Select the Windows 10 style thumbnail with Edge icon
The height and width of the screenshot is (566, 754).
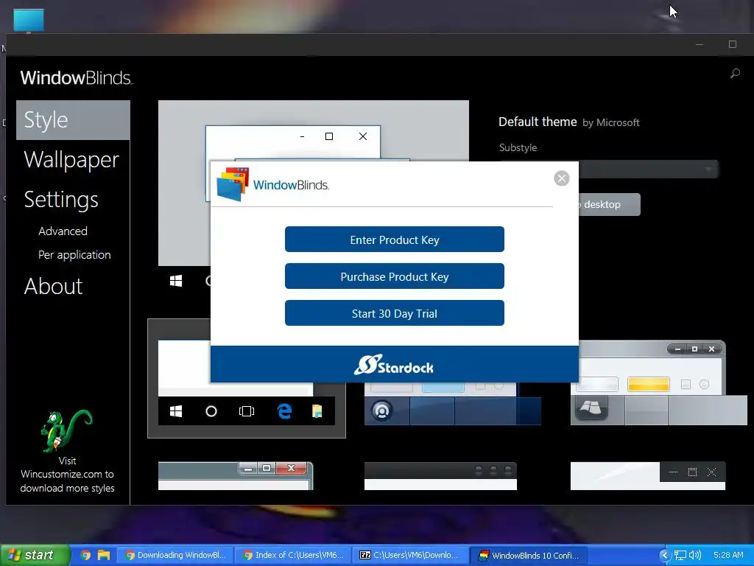pos(247,379)
